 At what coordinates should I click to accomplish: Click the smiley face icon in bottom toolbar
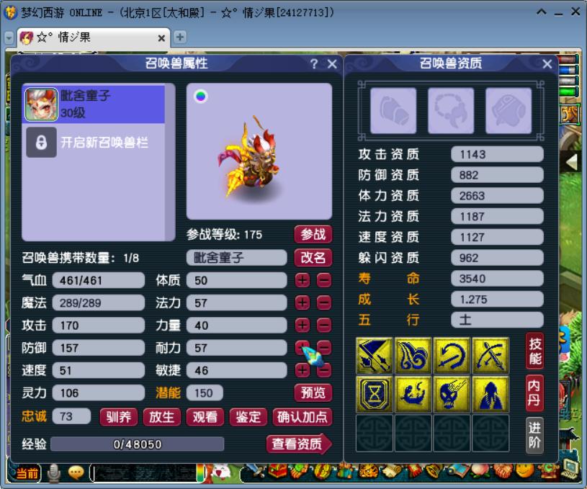coord(524,470)
